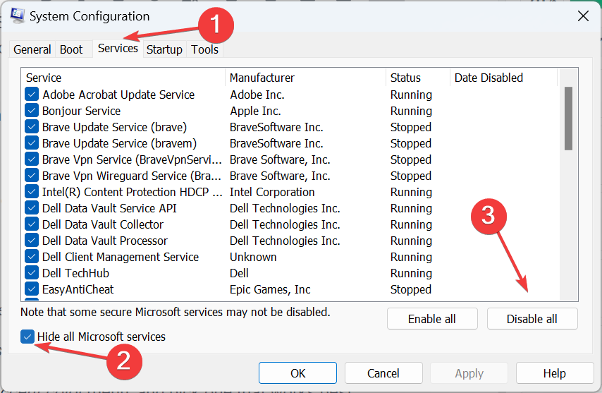Select Dell Client Management Service name
This screenshot has height=393, width=602.
point(121,257)
